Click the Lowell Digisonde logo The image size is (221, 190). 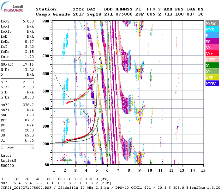[x=12, y=7]
